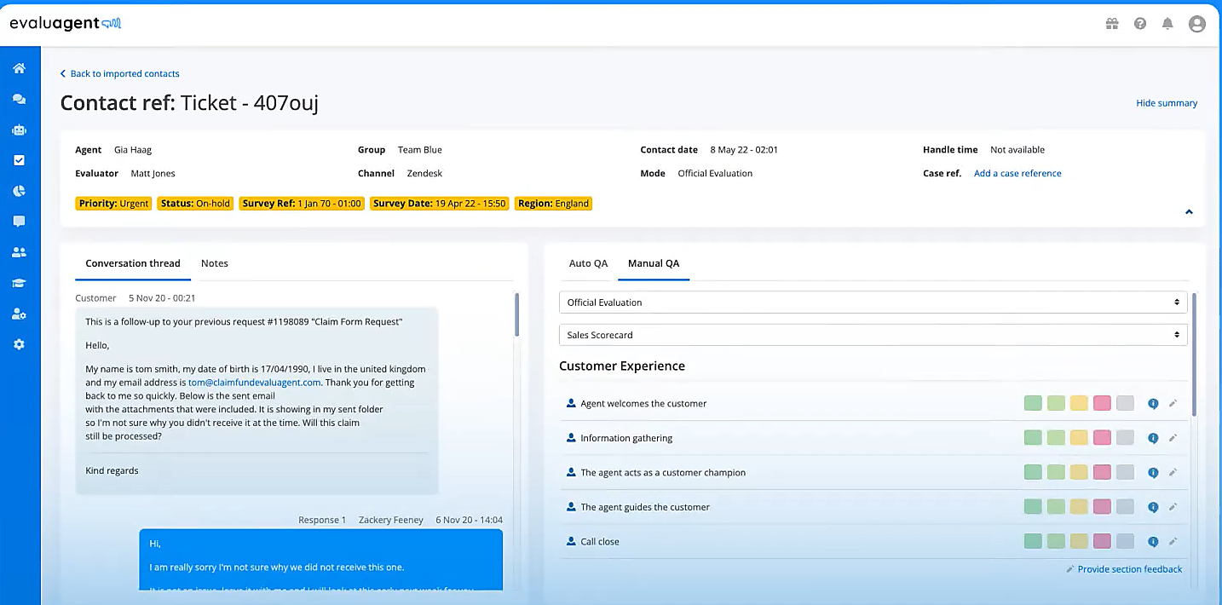Select grey score for customer champion item
Viewport: 1222px width, 605px height.
[1125, 471]
